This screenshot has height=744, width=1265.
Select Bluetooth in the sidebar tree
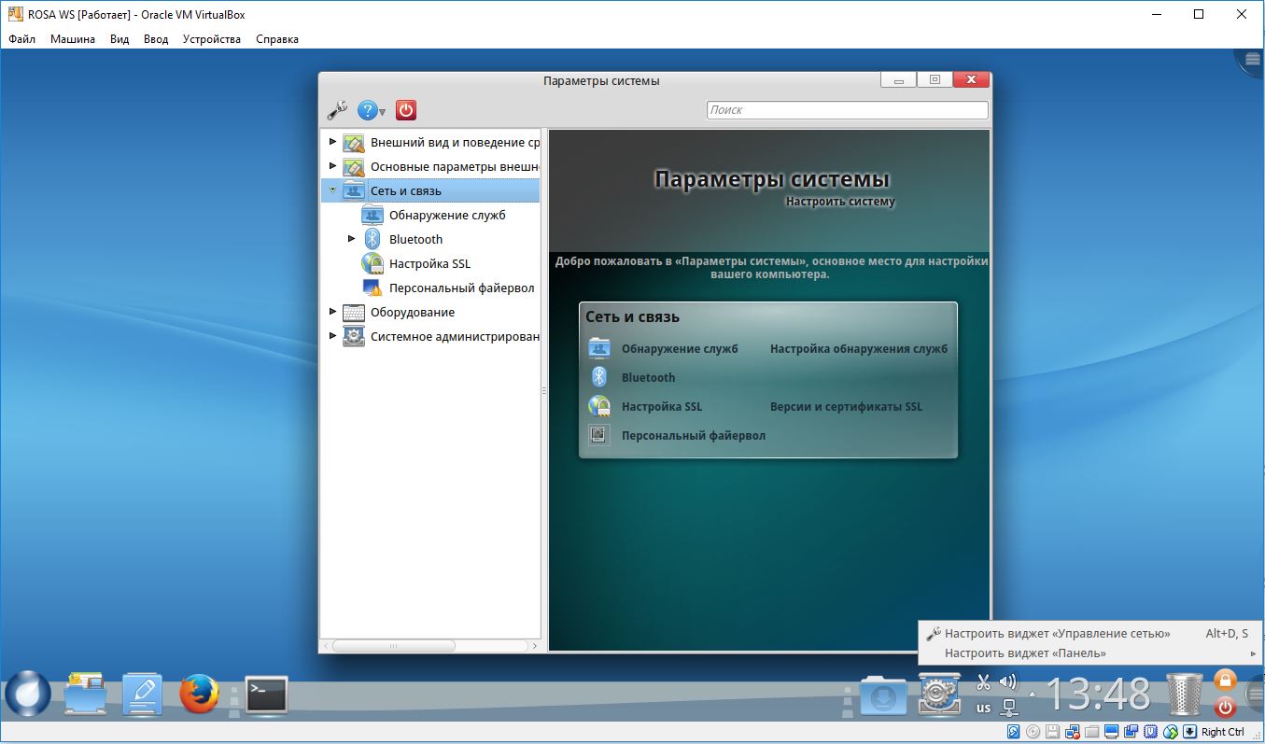click(403, 239)
